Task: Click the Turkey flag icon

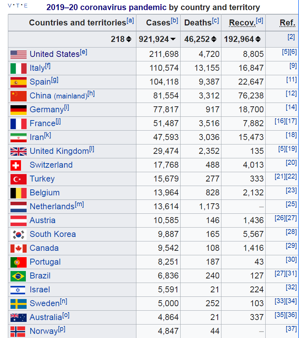Action: [x=19, y=179]
